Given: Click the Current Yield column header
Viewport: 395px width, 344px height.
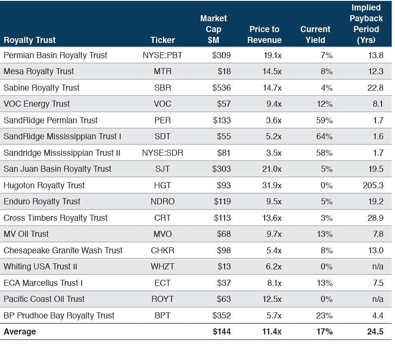Looking at the screenshot, I should (315, 35).
